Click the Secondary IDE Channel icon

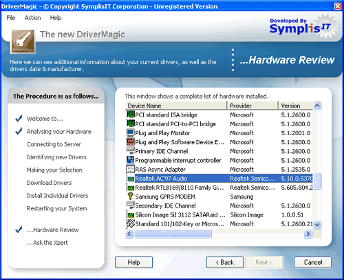(x=130, y=205)
